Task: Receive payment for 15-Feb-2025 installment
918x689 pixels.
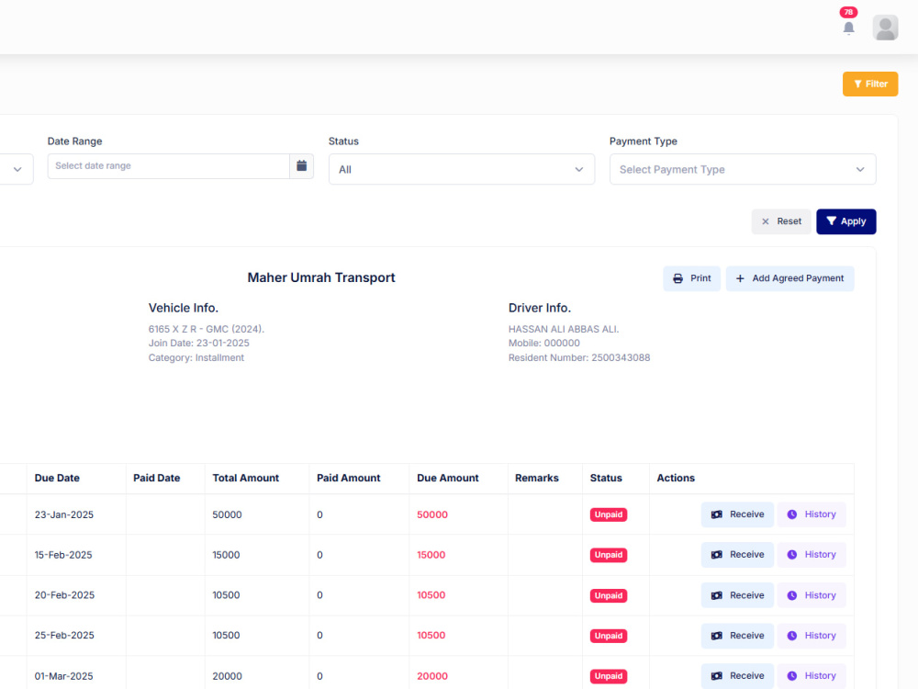Action: pos(737,555)
